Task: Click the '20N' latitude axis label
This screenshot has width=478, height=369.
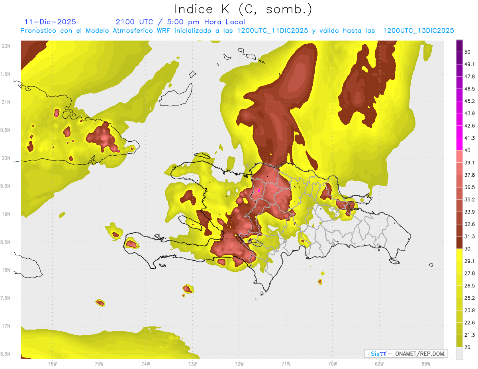Action: [6, 158]
